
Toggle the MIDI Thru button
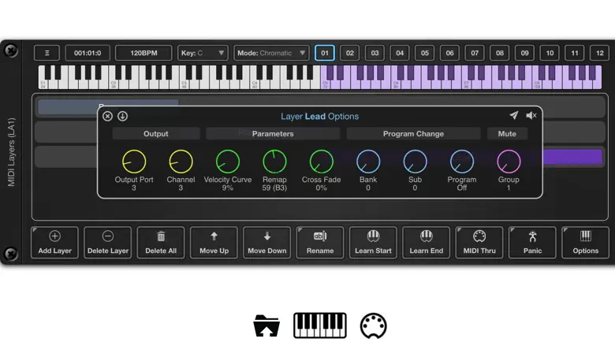click(x=479, y=243)
